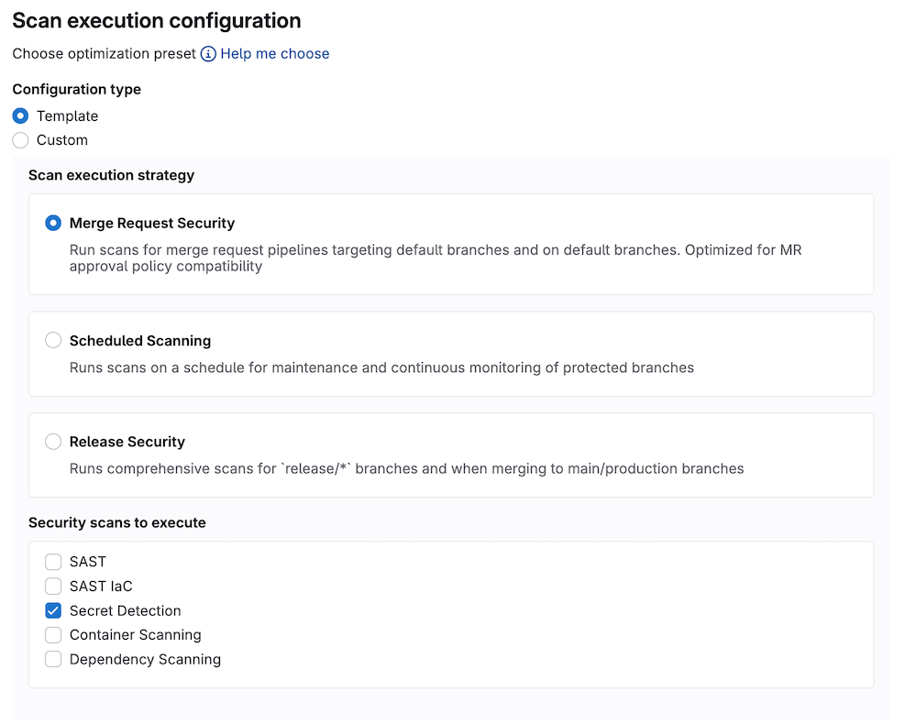Click the Release Security card description
916x724 pixels.
coord(405,468)
